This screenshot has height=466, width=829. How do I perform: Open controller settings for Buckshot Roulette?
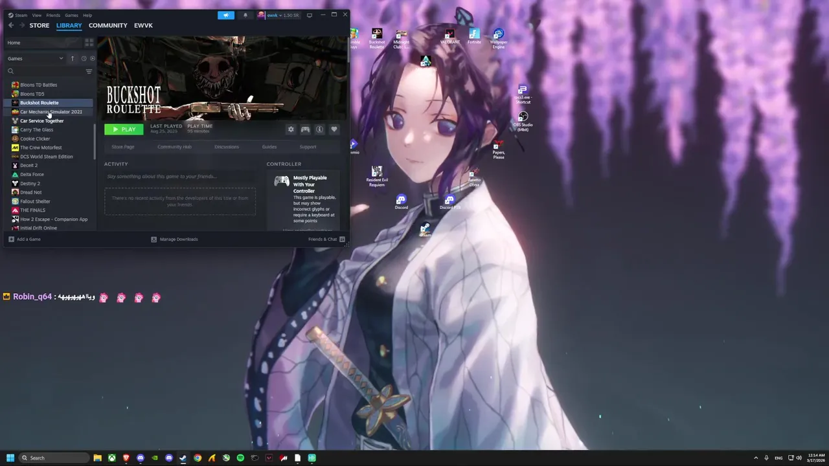305,129
